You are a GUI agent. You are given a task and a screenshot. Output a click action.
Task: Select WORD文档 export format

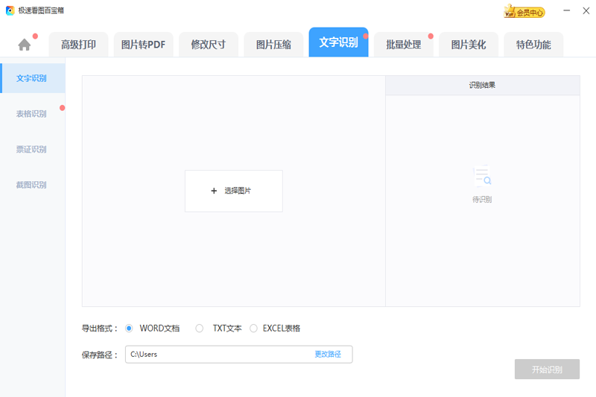(129, 328)
